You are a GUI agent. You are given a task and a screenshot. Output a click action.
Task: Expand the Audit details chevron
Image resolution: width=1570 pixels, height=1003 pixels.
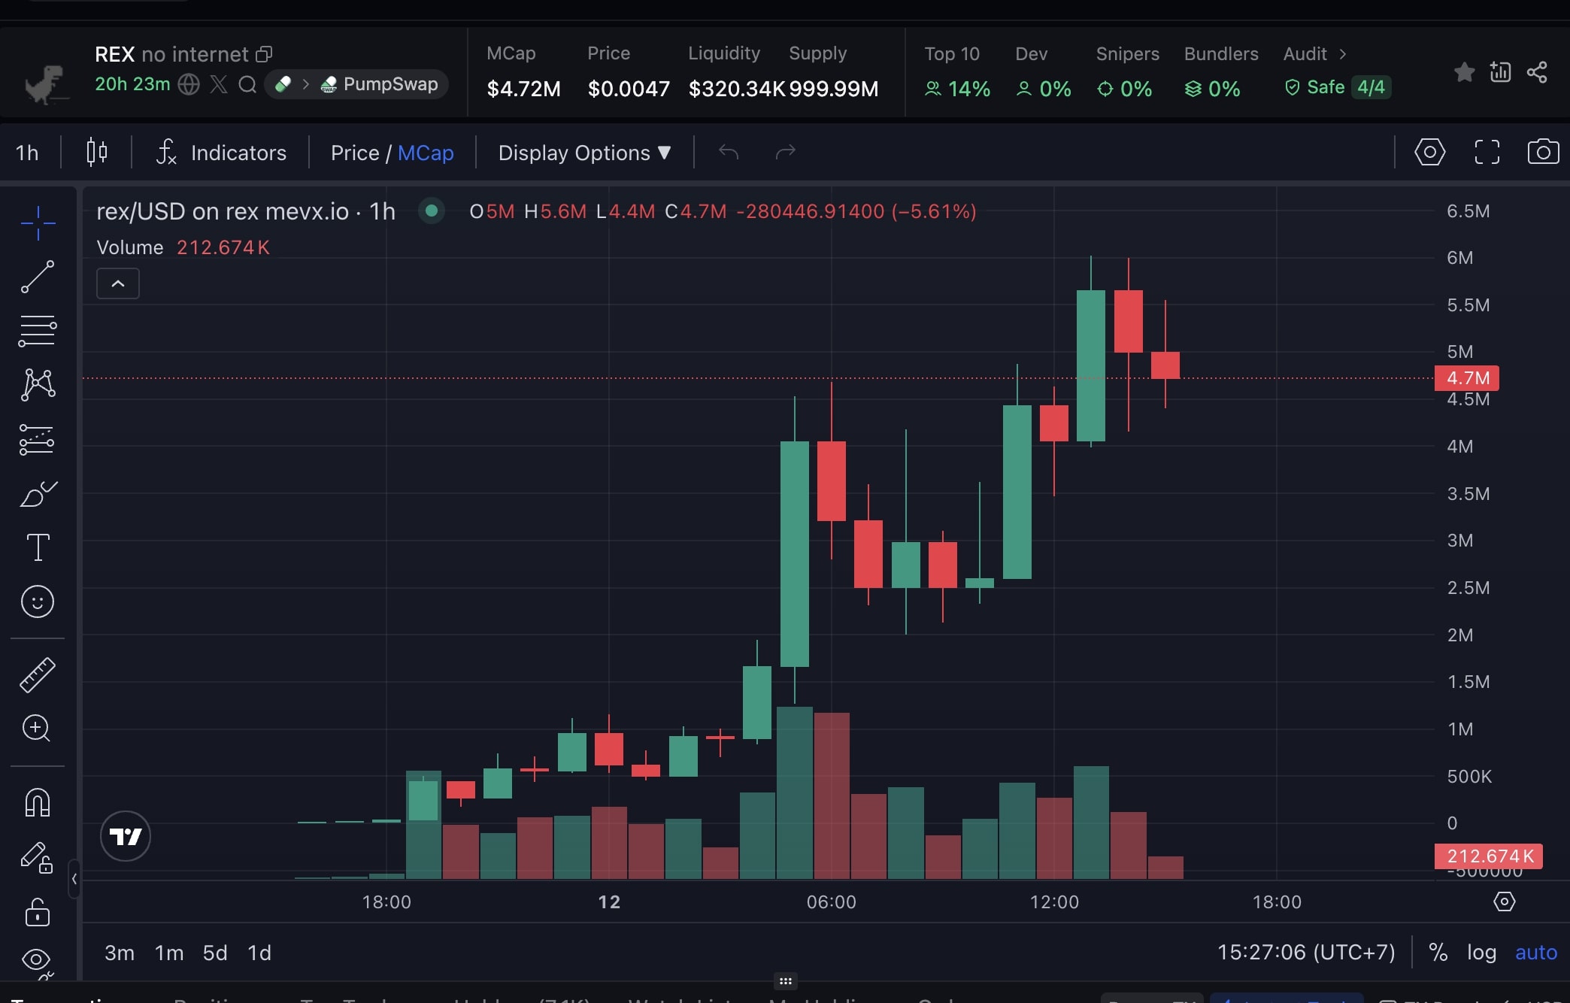coord(1343,54)
